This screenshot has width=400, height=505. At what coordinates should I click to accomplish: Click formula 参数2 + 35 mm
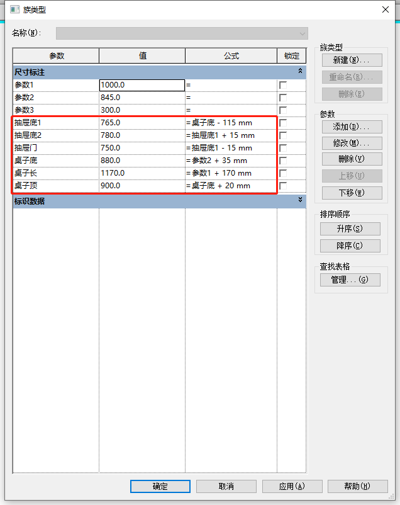219,161
